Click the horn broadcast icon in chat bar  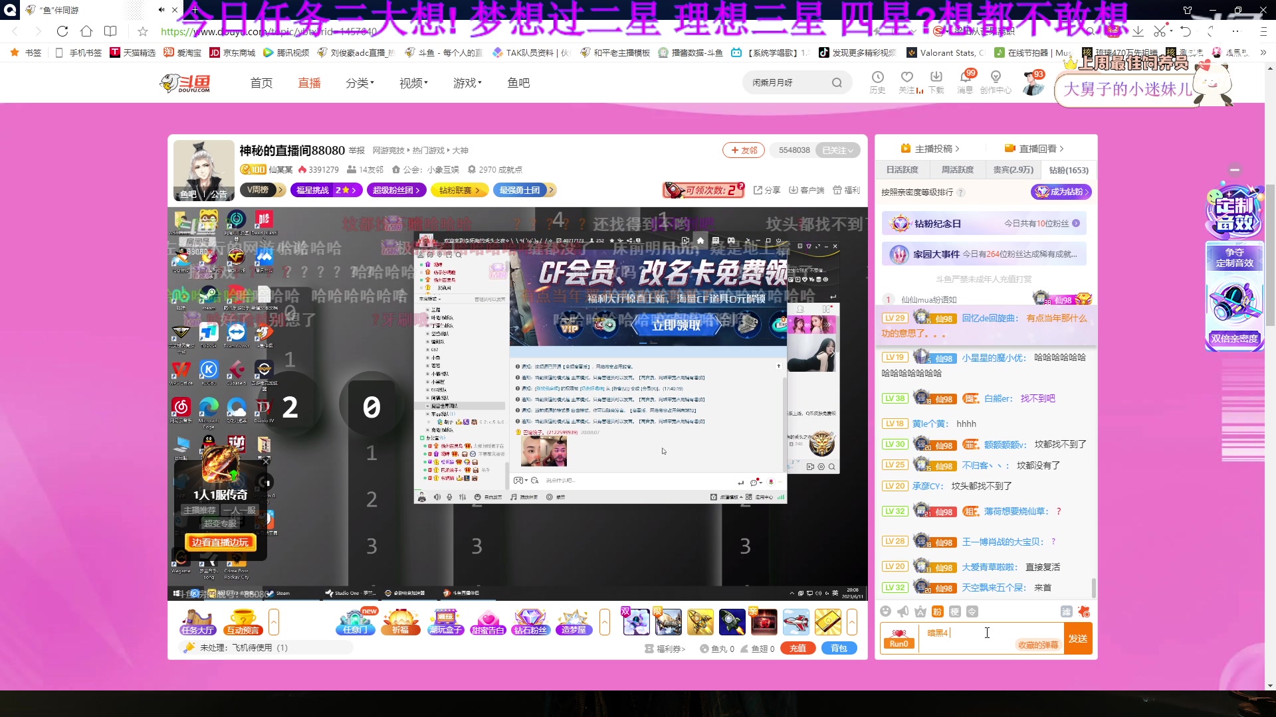[x=903, y=611]
